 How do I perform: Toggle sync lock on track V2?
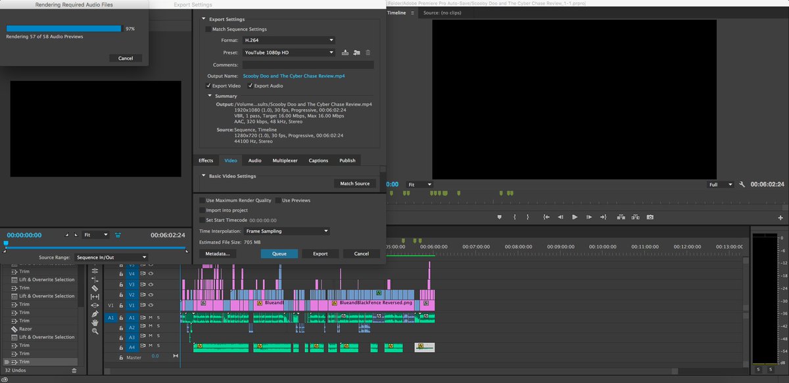point(142,295)
